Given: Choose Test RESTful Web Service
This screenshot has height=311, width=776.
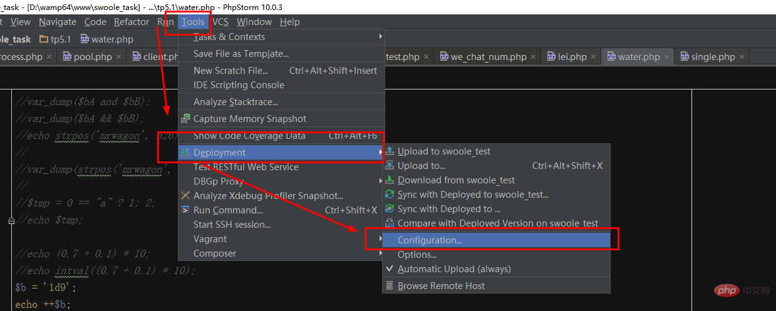Looking at the screenshot, I should [x=281, y=167].
